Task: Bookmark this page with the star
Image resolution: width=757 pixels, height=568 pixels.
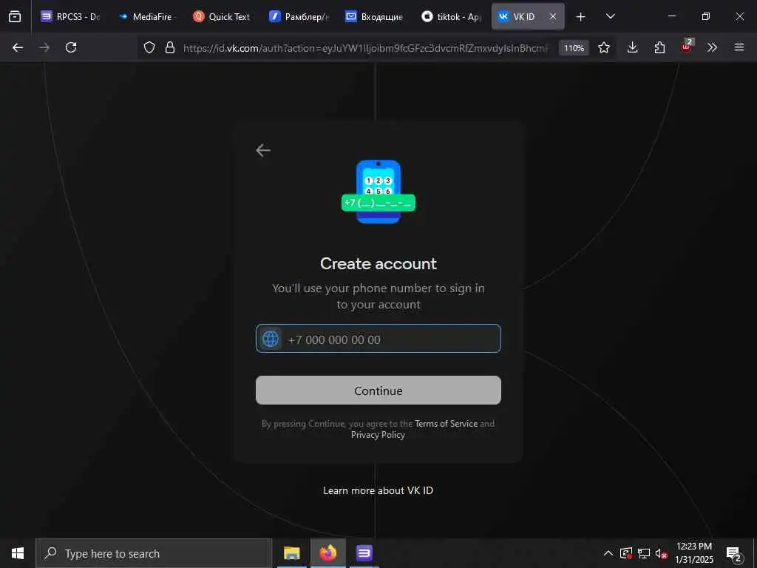Action: [604, 47]
